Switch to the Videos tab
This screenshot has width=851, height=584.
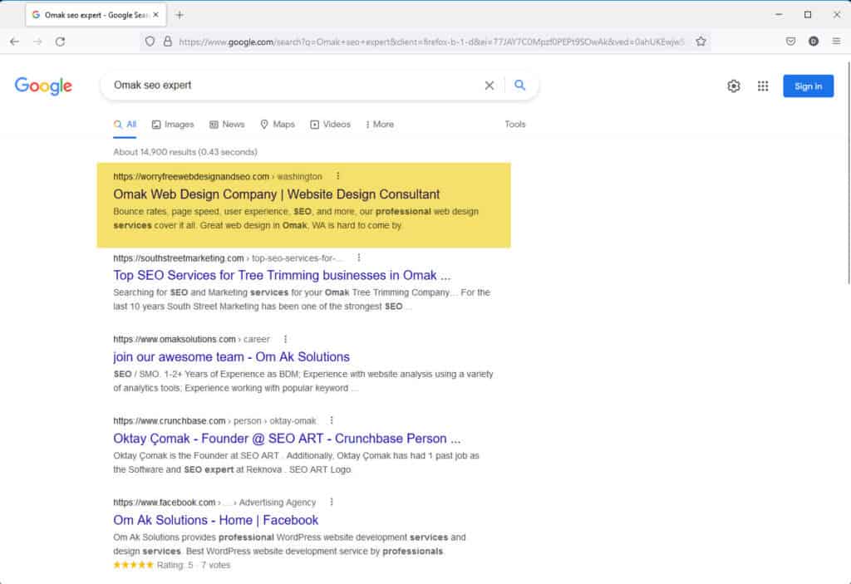tap(330, 125)
